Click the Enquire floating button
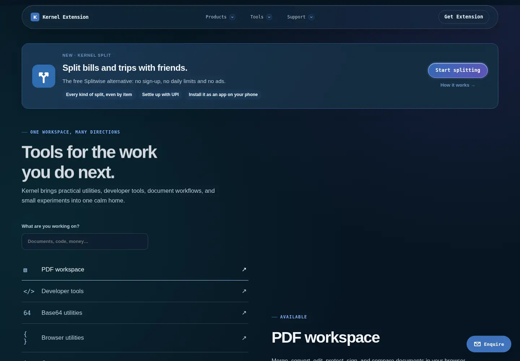Viewport: 520px width, 361px height. pos(489,344)
